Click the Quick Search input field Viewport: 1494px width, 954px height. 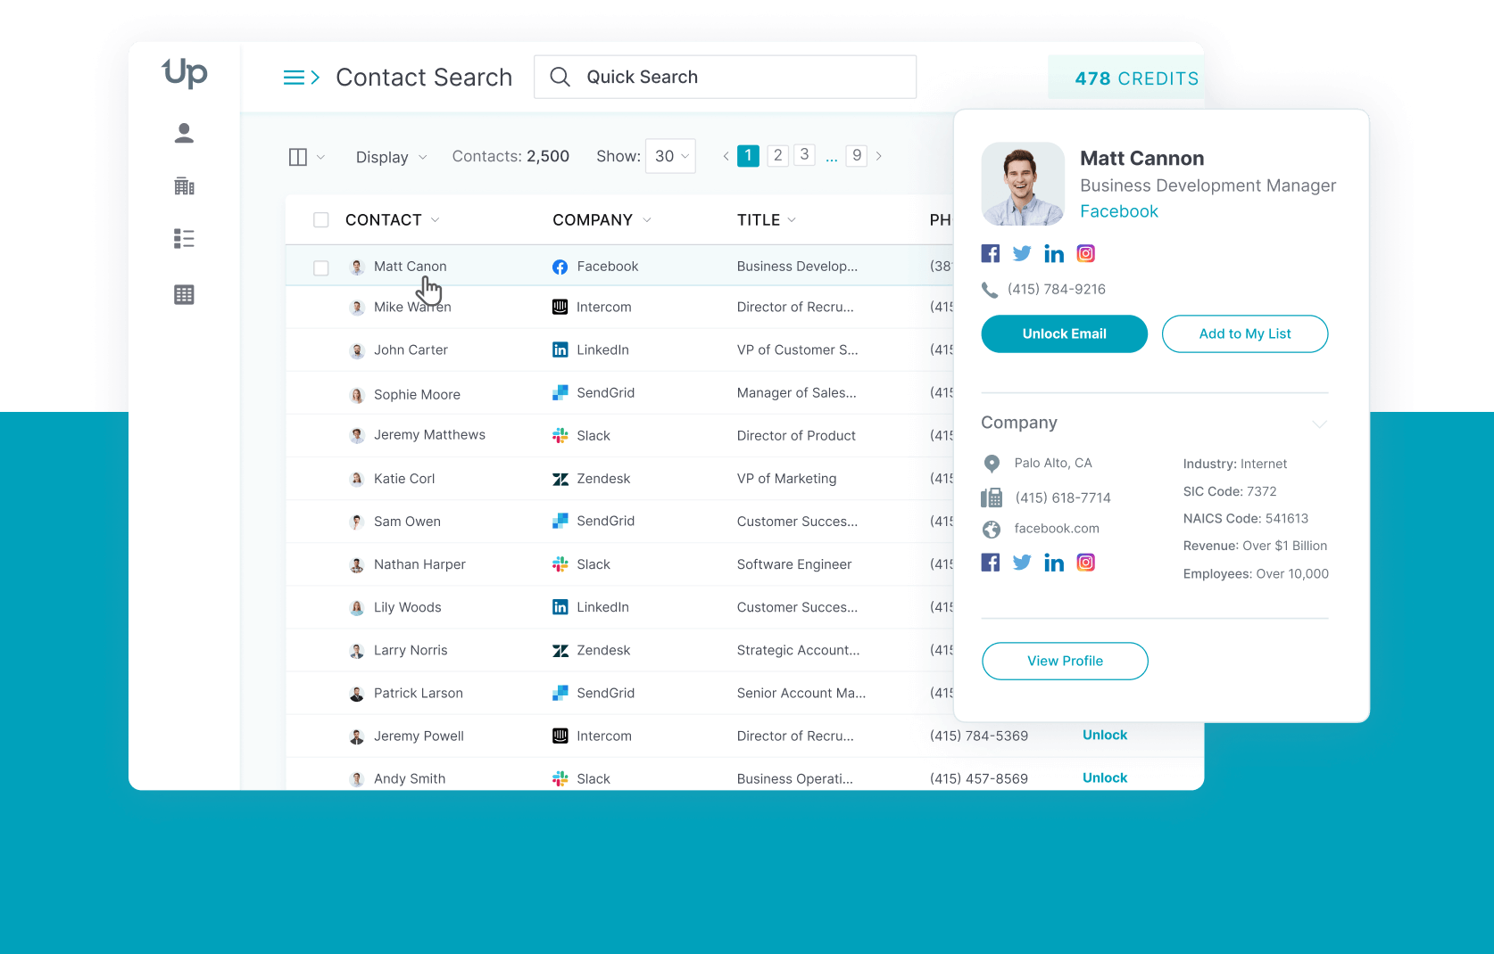[741, 78]
